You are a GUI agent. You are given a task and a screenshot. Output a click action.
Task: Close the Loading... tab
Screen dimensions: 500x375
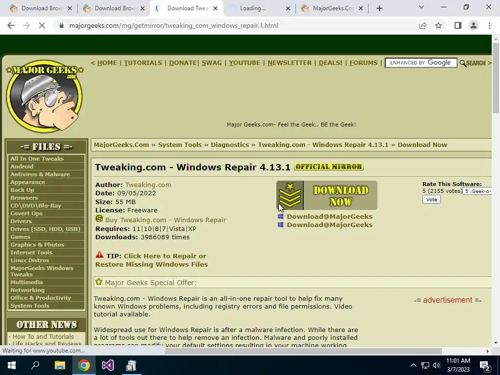(288, 9)
